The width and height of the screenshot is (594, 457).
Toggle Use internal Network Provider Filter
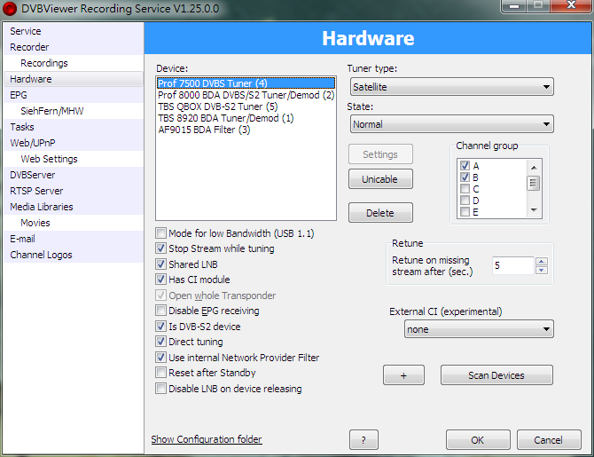(160, 358)
